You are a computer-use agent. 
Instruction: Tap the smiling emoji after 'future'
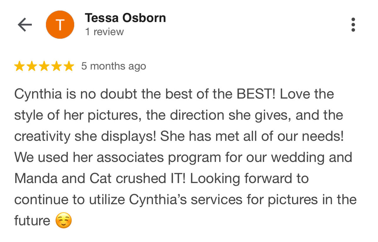coord(64,221)
